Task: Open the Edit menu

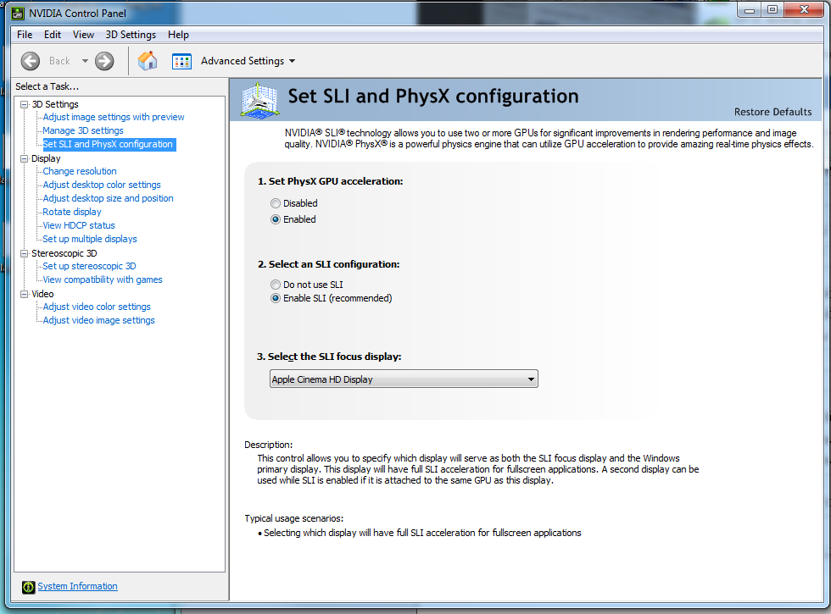Action: (53, 35)
